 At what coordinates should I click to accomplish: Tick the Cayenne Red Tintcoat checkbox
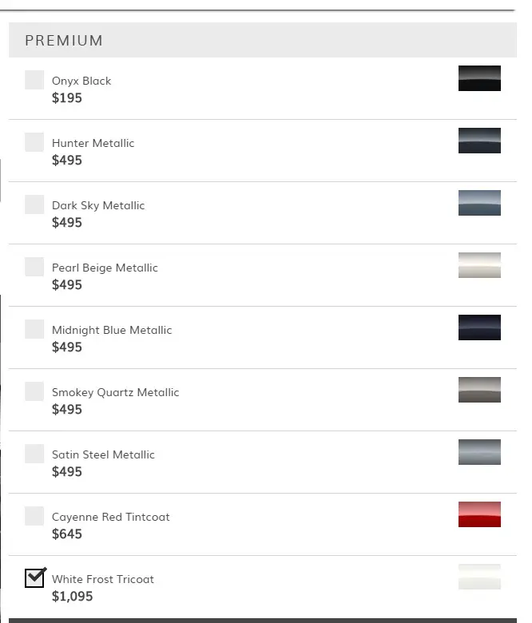pos(34,516)
